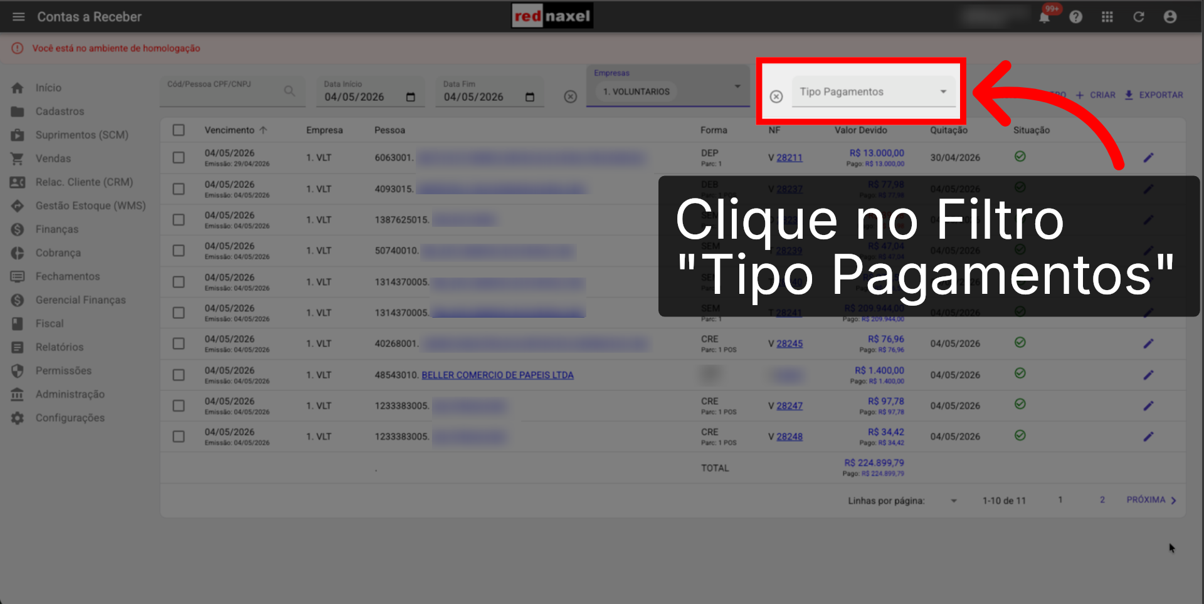Click the Permissões shield icon
The image size is (1204, 604).
pos(18,371)
